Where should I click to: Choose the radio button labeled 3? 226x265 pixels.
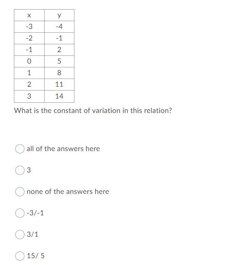click(x=20, y=170)
